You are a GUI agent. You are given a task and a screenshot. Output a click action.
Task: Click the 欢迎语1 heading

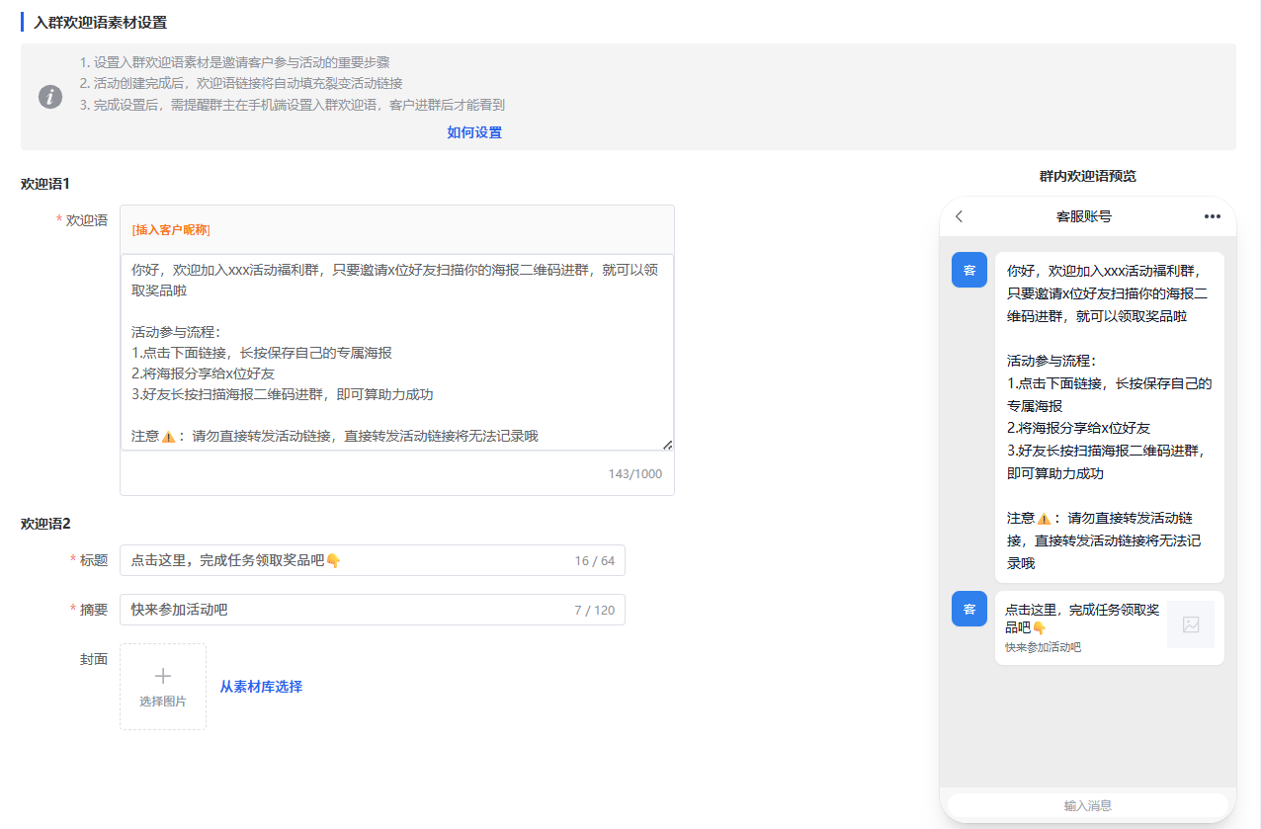(x=45, y=184)
